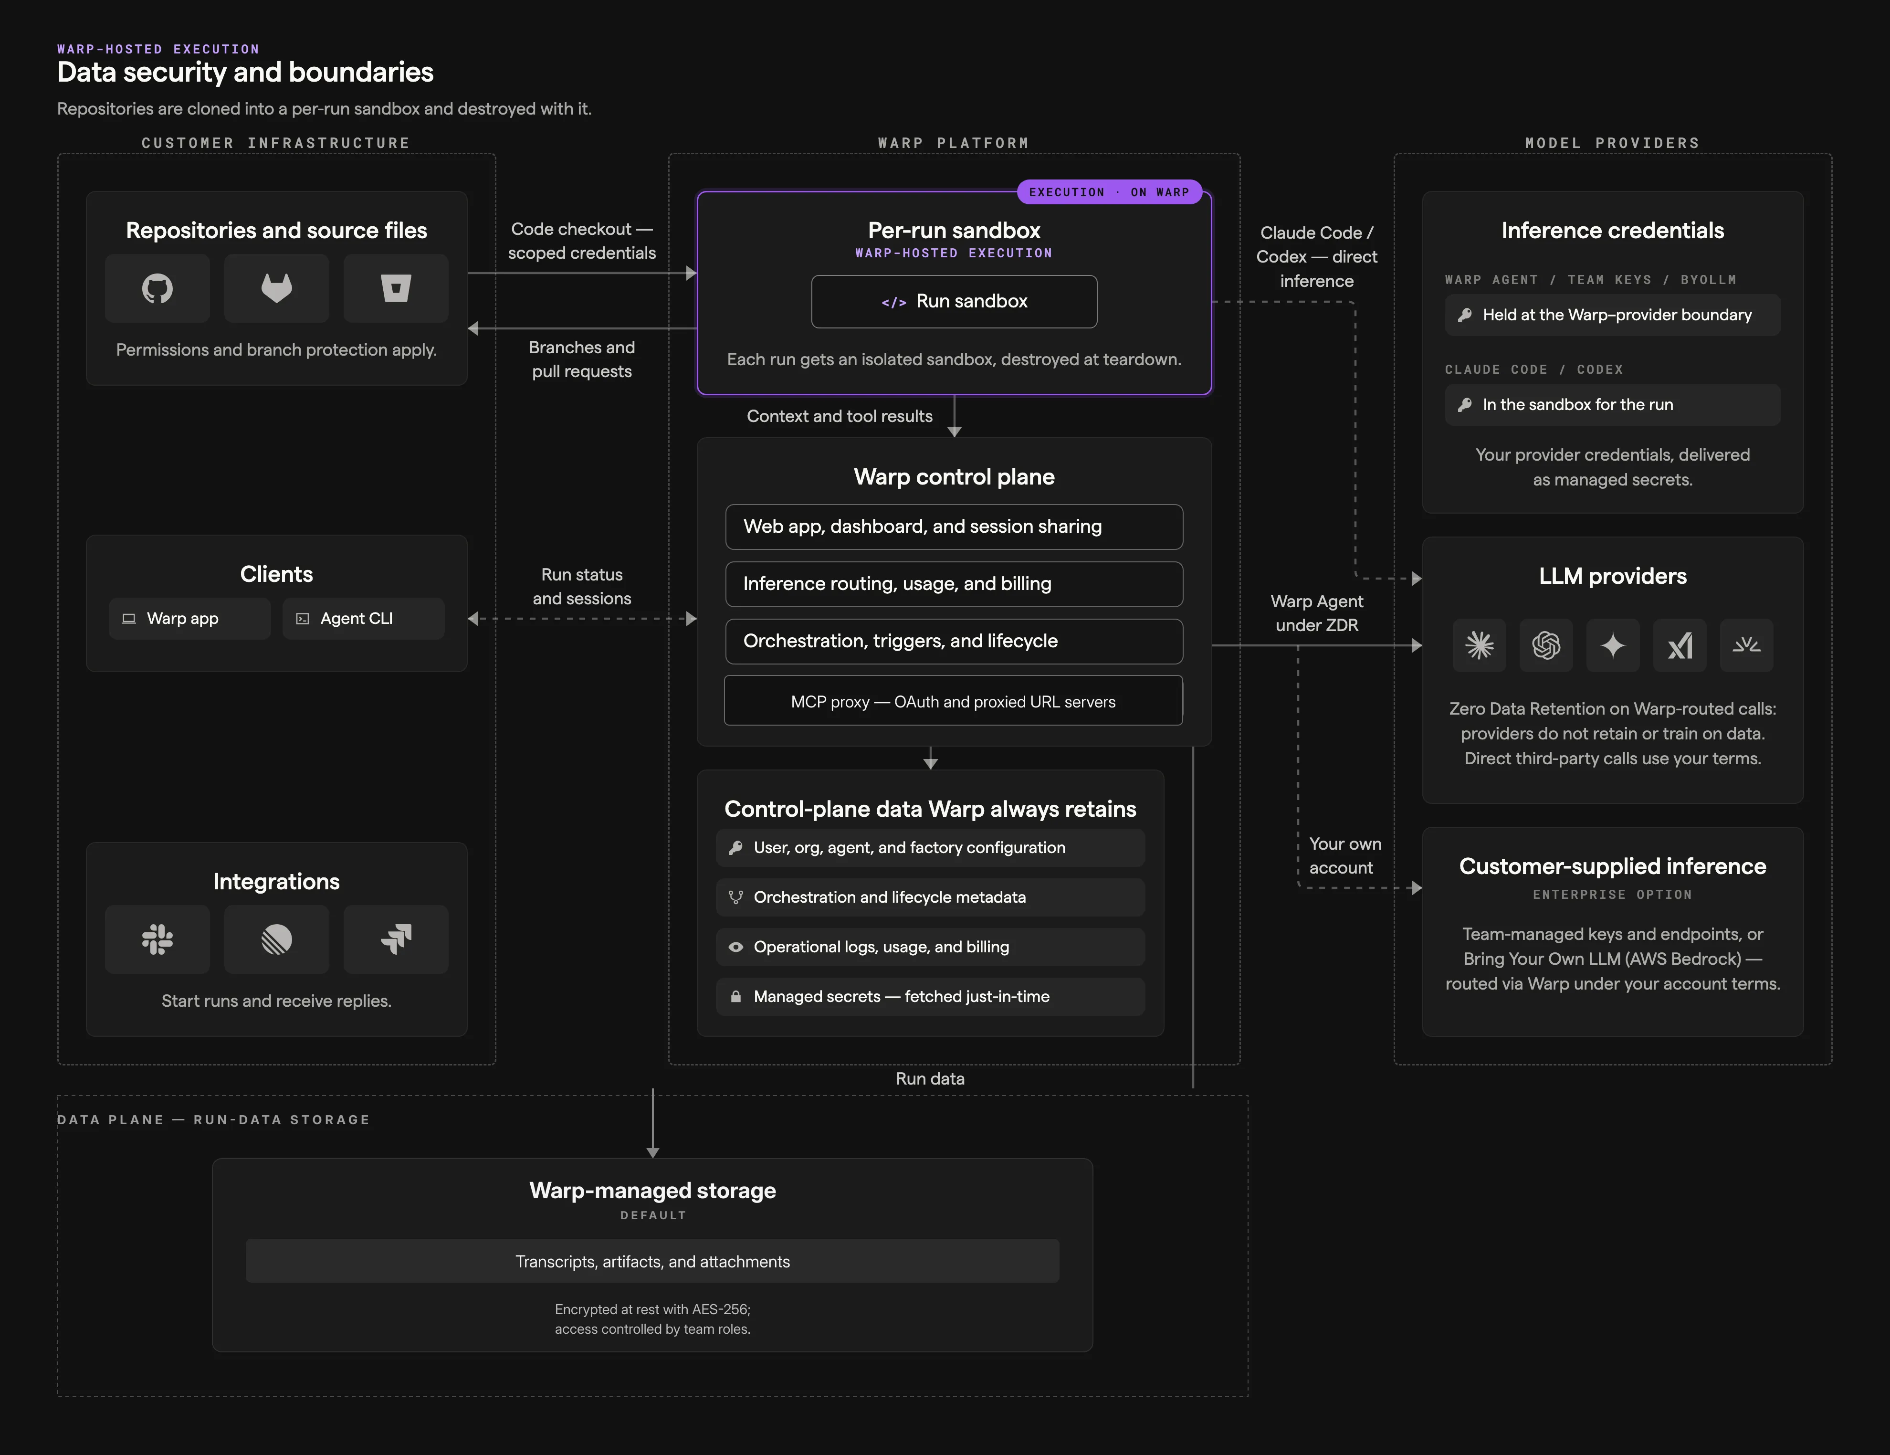Click the Jira icon under Integrations
Viewport: 1890px width, 1455px height.
pos(396,939)
